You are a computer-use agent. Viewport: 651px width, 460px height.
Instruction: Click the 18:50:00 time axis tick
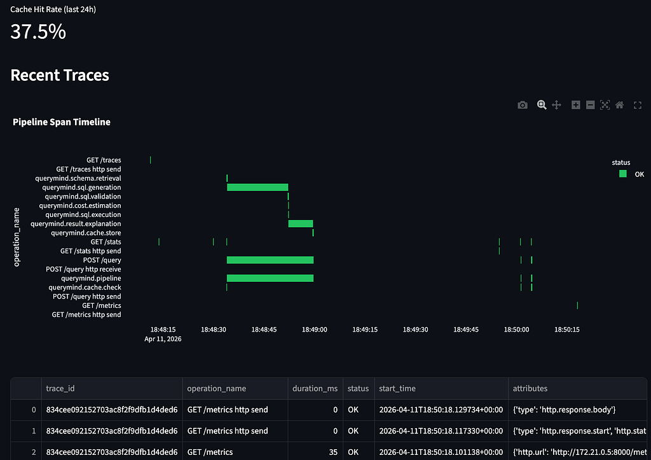[x=516, y=330]
